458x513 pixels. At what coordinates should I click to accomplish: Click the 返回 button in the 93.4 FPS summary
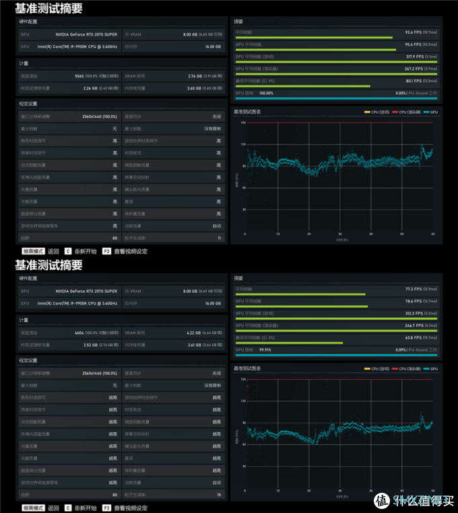point(53,251)
